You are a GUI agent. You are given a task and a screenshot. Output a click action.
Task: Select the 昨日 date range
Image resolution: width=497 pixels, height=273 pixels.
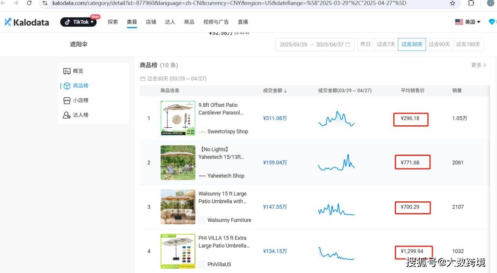pyautogui.click(x=365, y=44)
